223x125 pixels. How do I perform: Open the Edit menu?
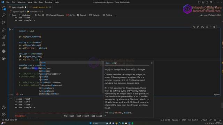pos(13,2)
